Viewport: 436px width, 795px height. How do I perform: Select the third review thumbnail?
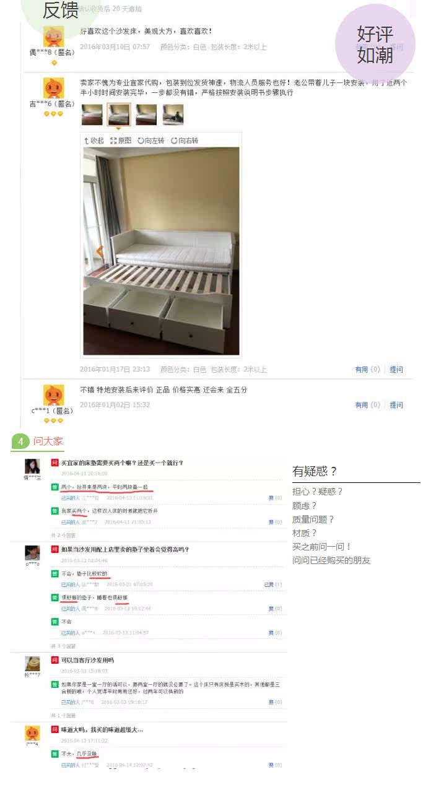(146, 115)
